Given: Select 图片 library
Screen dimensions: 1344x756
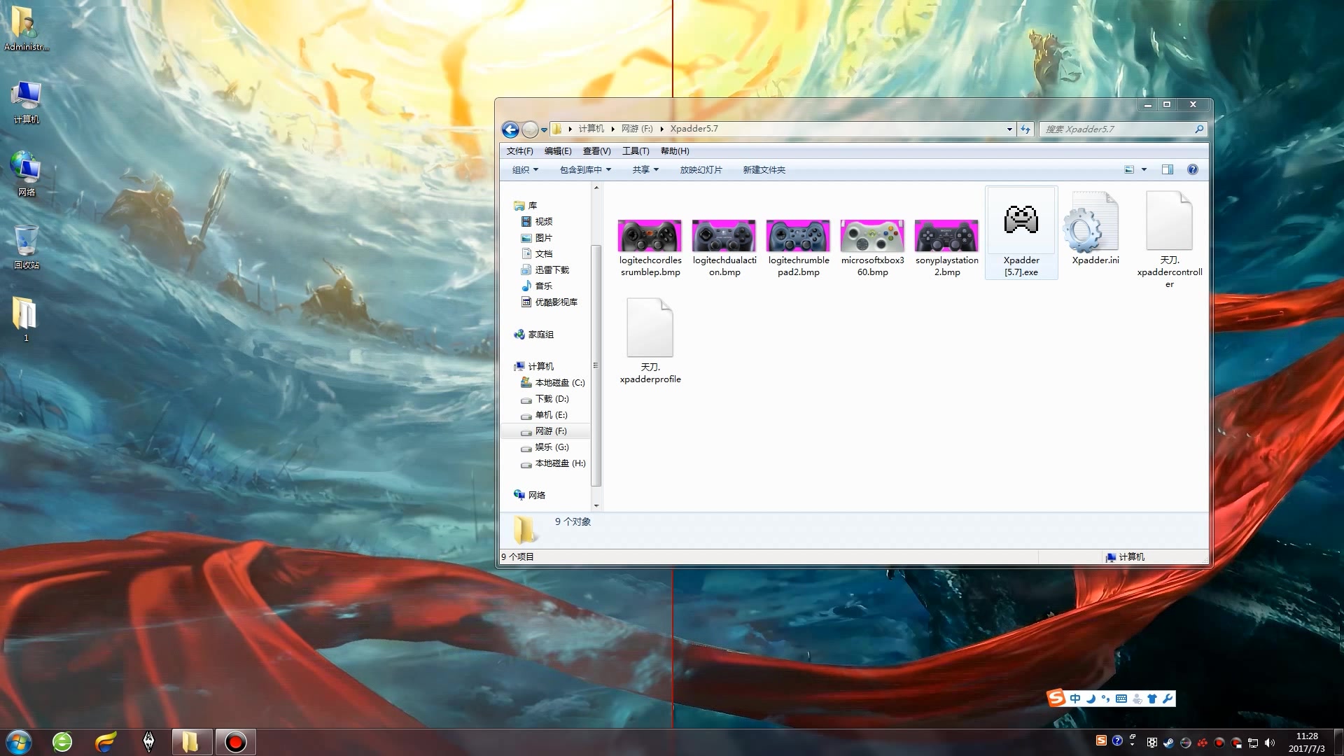Looking at the screenshot, I should click(x=537, y=238).
